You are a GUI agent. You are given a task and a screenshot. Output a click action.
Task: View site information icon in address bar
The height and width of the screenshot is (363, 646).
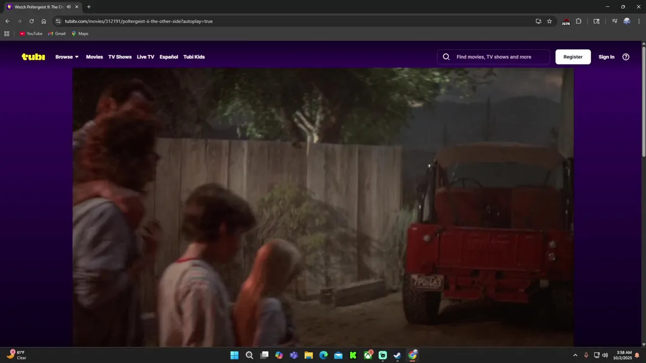point(58,21)
